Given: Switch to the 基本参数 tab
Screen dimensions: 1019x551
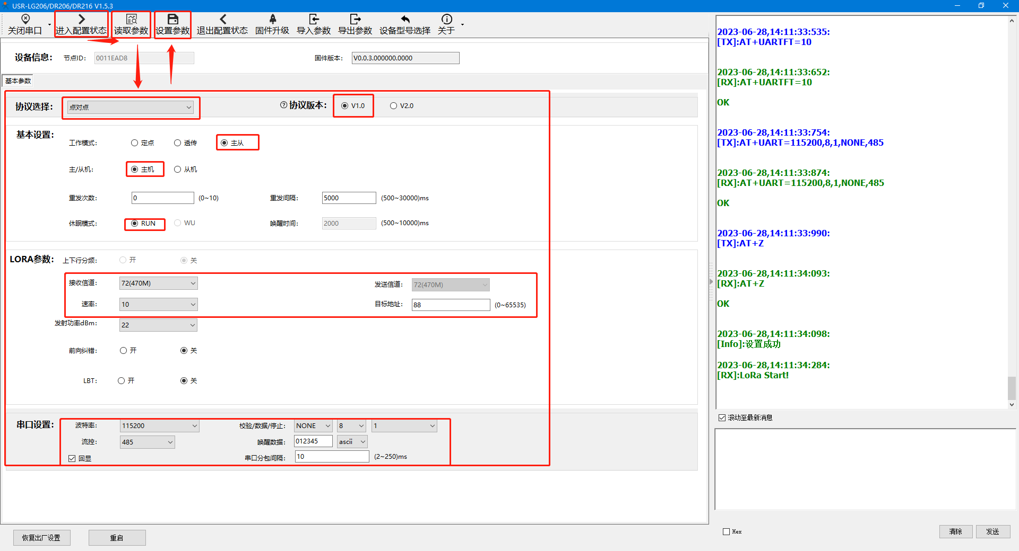Looking at the screenshot, I should click(18, 81).
